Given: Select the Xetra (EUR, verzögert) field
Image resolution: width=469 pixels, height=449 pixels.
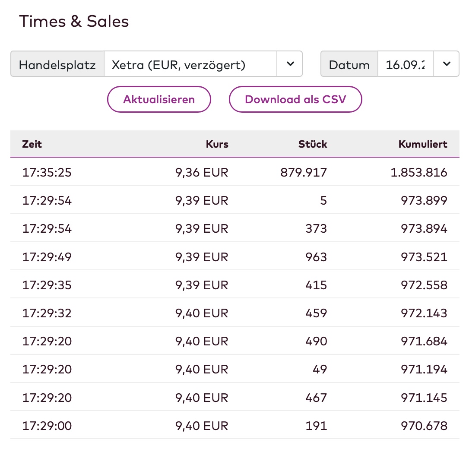Looking at the screenshot, I should pos(190,65).
